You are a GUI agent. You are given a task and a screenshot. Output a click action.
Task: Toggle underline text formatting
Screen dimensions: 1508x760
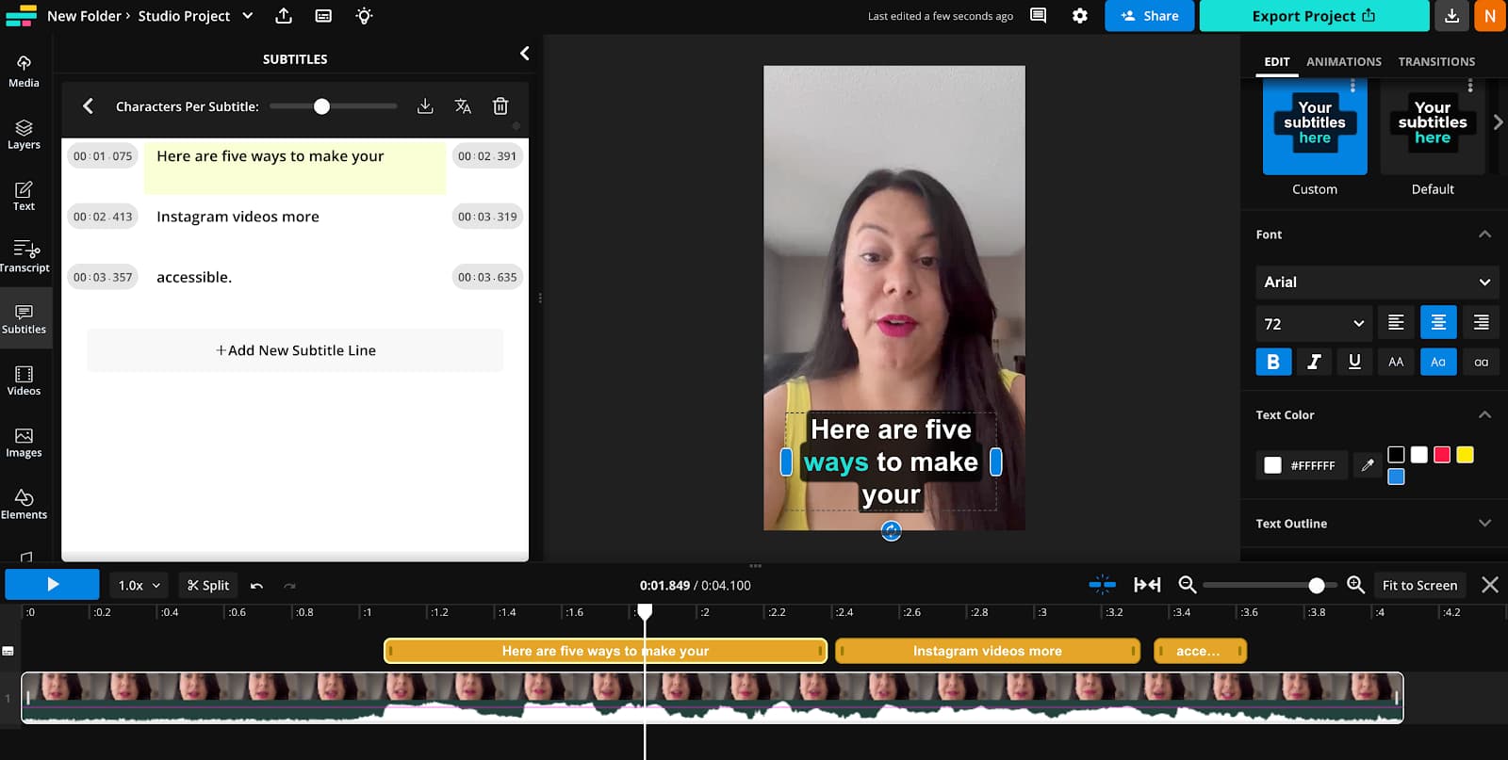coord(1354,362)
